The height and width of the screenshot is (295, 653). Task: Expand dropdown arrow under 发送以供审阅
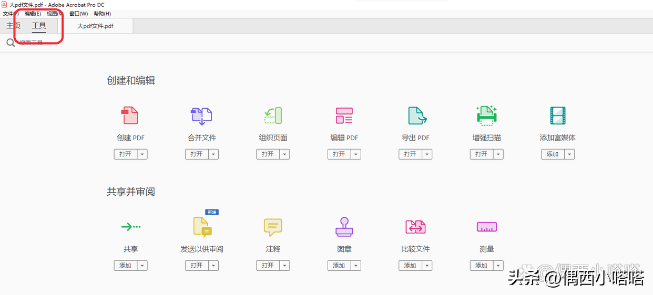click(213, 266)
